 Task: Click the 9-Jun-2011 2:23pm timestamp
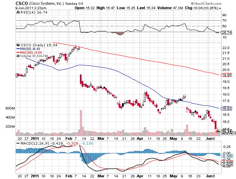coord(31,8)
